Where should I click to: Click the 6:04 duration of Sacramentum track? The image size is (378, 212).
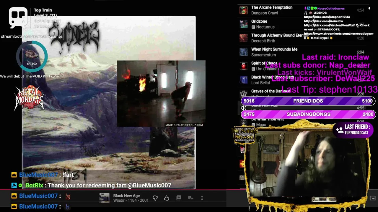coord(360,52)
